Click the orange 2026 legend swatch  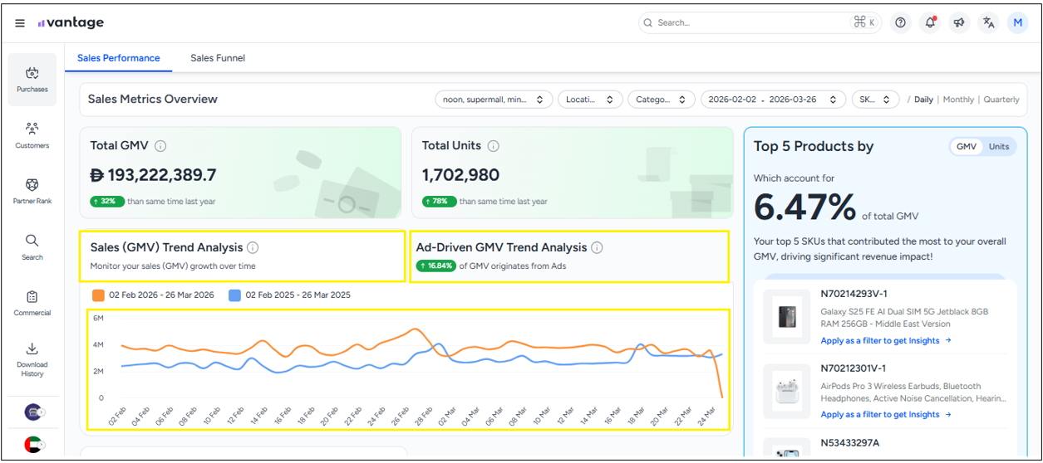(x=99, y=295)
